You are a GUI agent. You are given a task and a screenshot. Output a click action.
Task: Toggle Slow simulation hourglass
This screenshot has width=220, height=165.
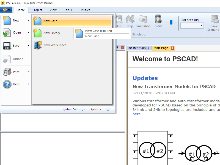coord(158,20)
